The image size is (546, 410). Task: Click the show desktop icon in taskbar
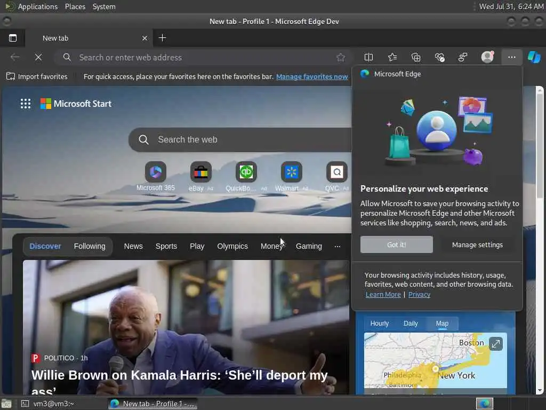[x=6, y=404]
